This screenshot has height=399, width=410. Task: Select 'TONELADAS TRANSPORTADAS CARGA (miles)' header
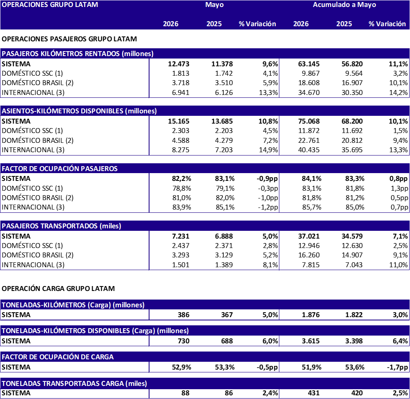coord(75,383)
